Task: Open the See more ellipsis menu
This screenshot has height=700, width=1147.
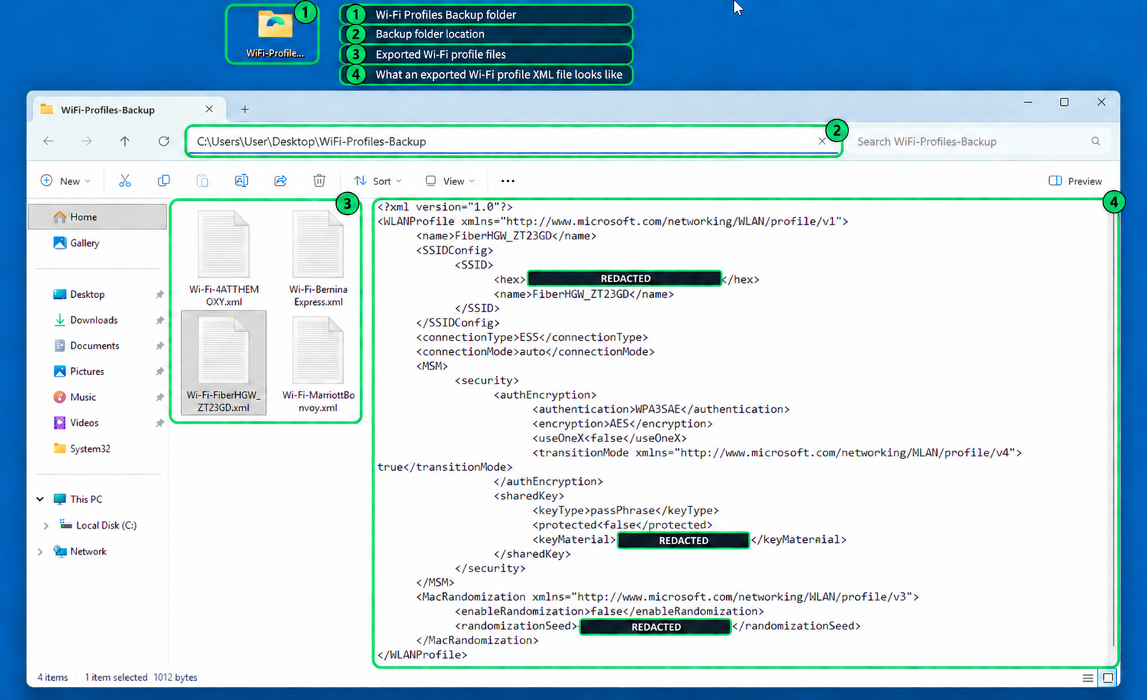Action: pos(507,181)
